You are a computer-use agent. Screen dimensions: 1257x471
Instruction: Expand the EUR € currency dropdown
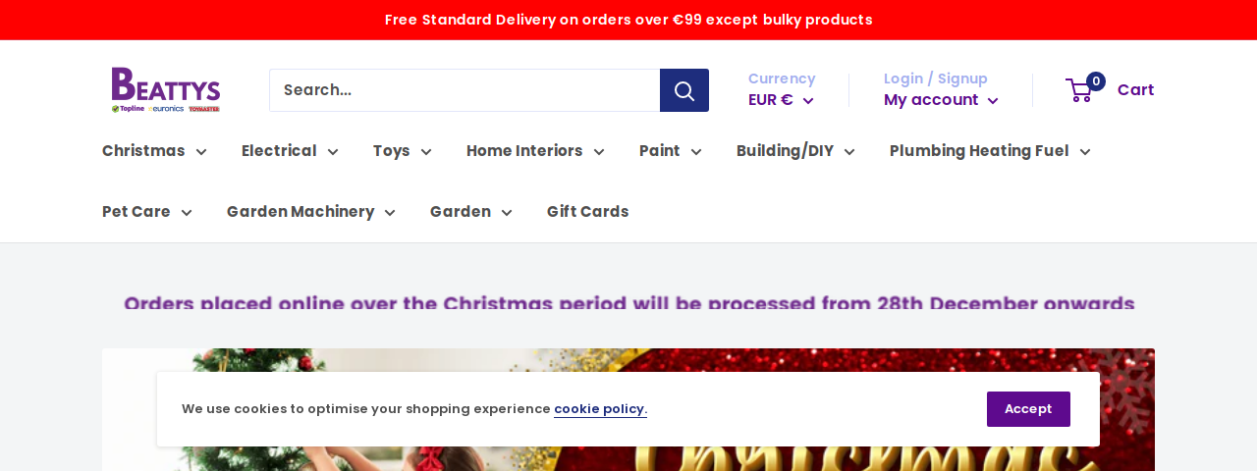[x=781, y=100]
